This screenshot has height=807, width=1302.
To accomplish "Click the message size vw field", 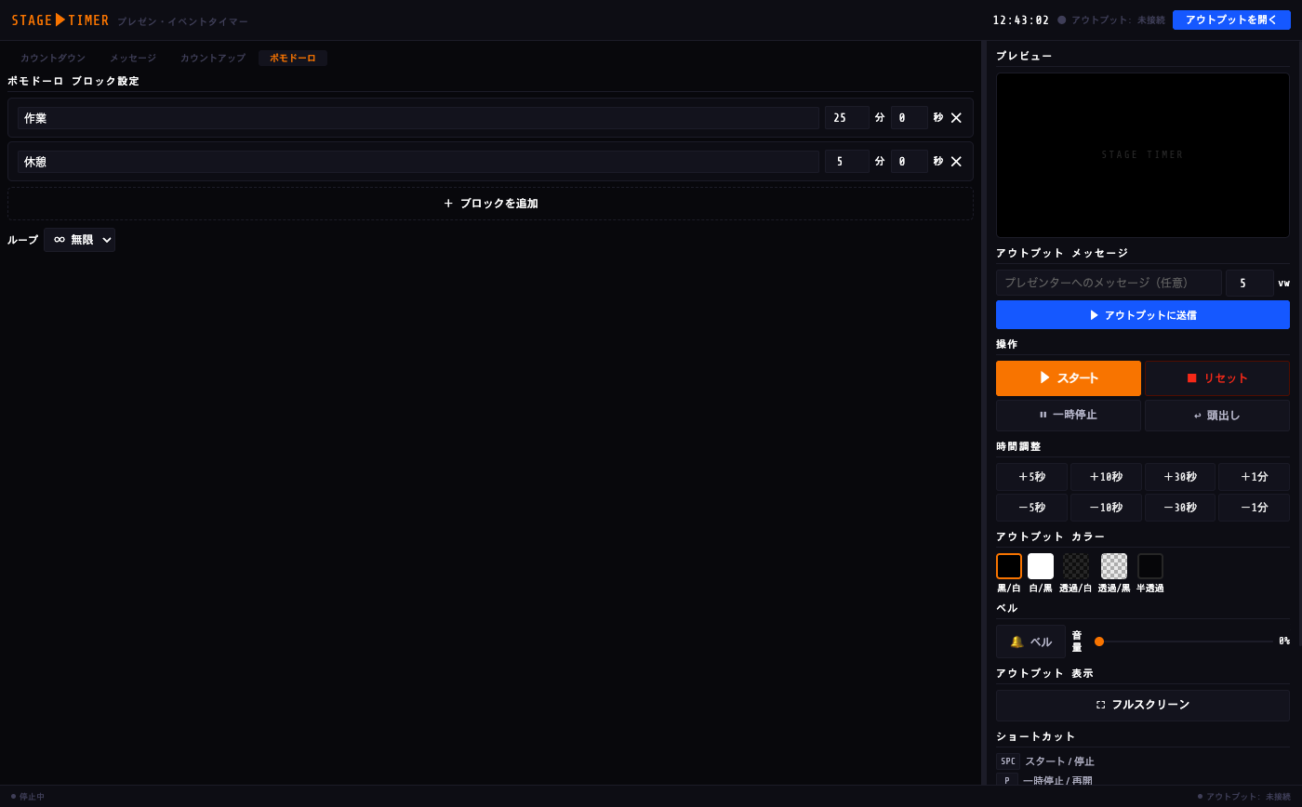I will [1249, 283].
